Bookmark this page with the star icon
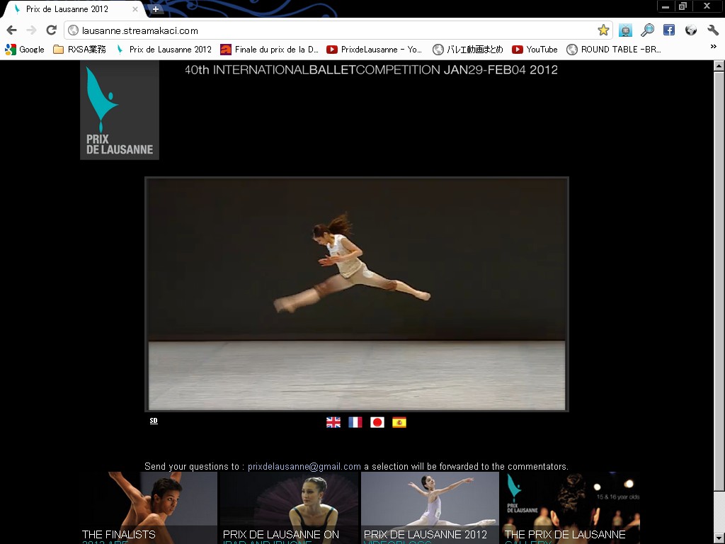This screenshot has width=725, height=544. (x=603, y=30)
